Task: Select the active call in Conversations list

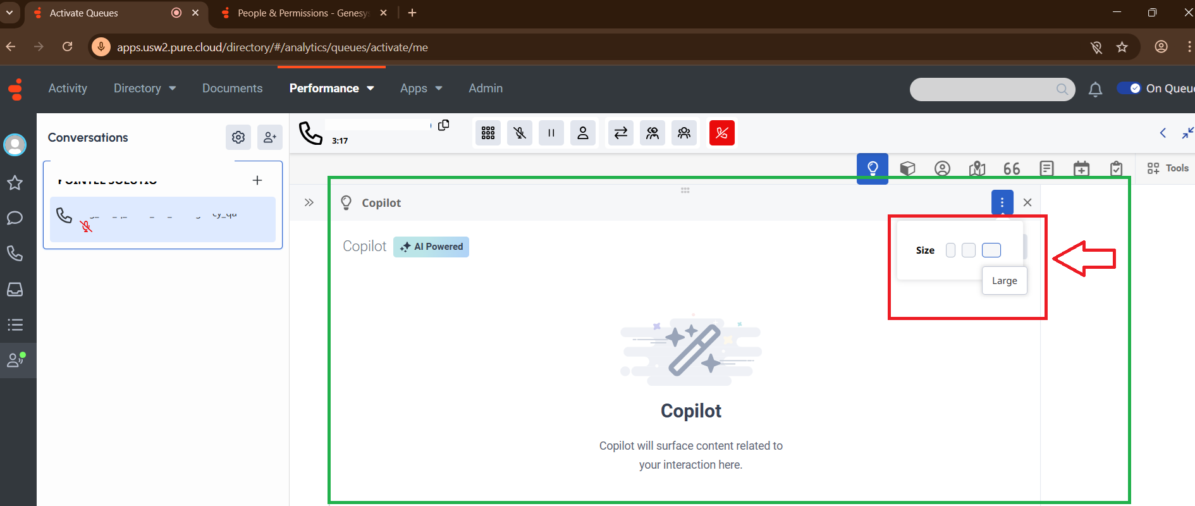Action: [162, 219]
